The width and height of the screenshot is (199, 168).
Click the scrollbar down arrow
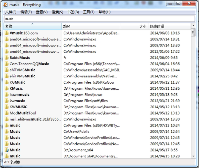[193, 156]
